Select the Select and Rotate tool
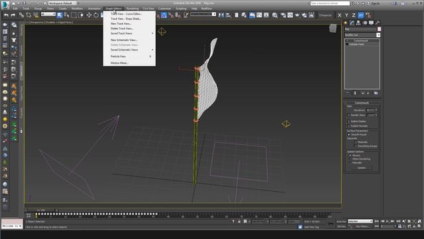Image resolution: width=424 pixels, height=239 pixels. [x=96, y=15]
